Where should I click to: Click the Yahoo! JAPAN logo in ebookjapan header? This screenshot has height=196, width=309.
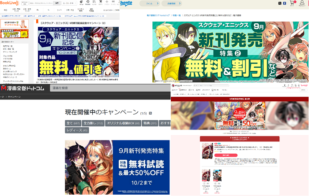[x=304, y=85]
